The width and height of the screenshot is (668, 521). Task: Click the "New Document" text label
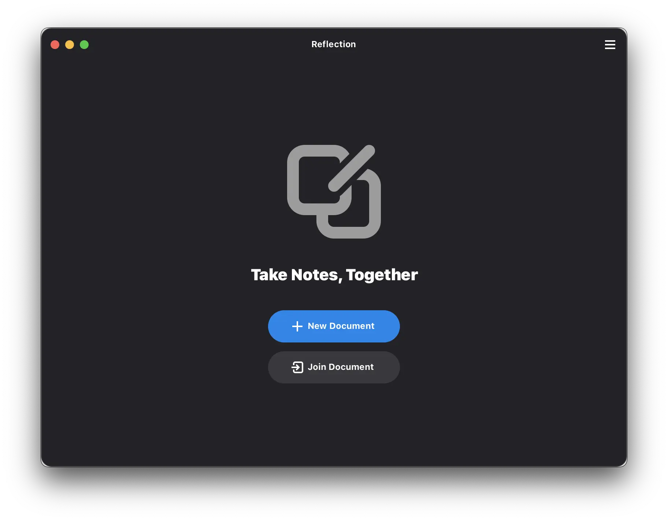pos(341,326)
